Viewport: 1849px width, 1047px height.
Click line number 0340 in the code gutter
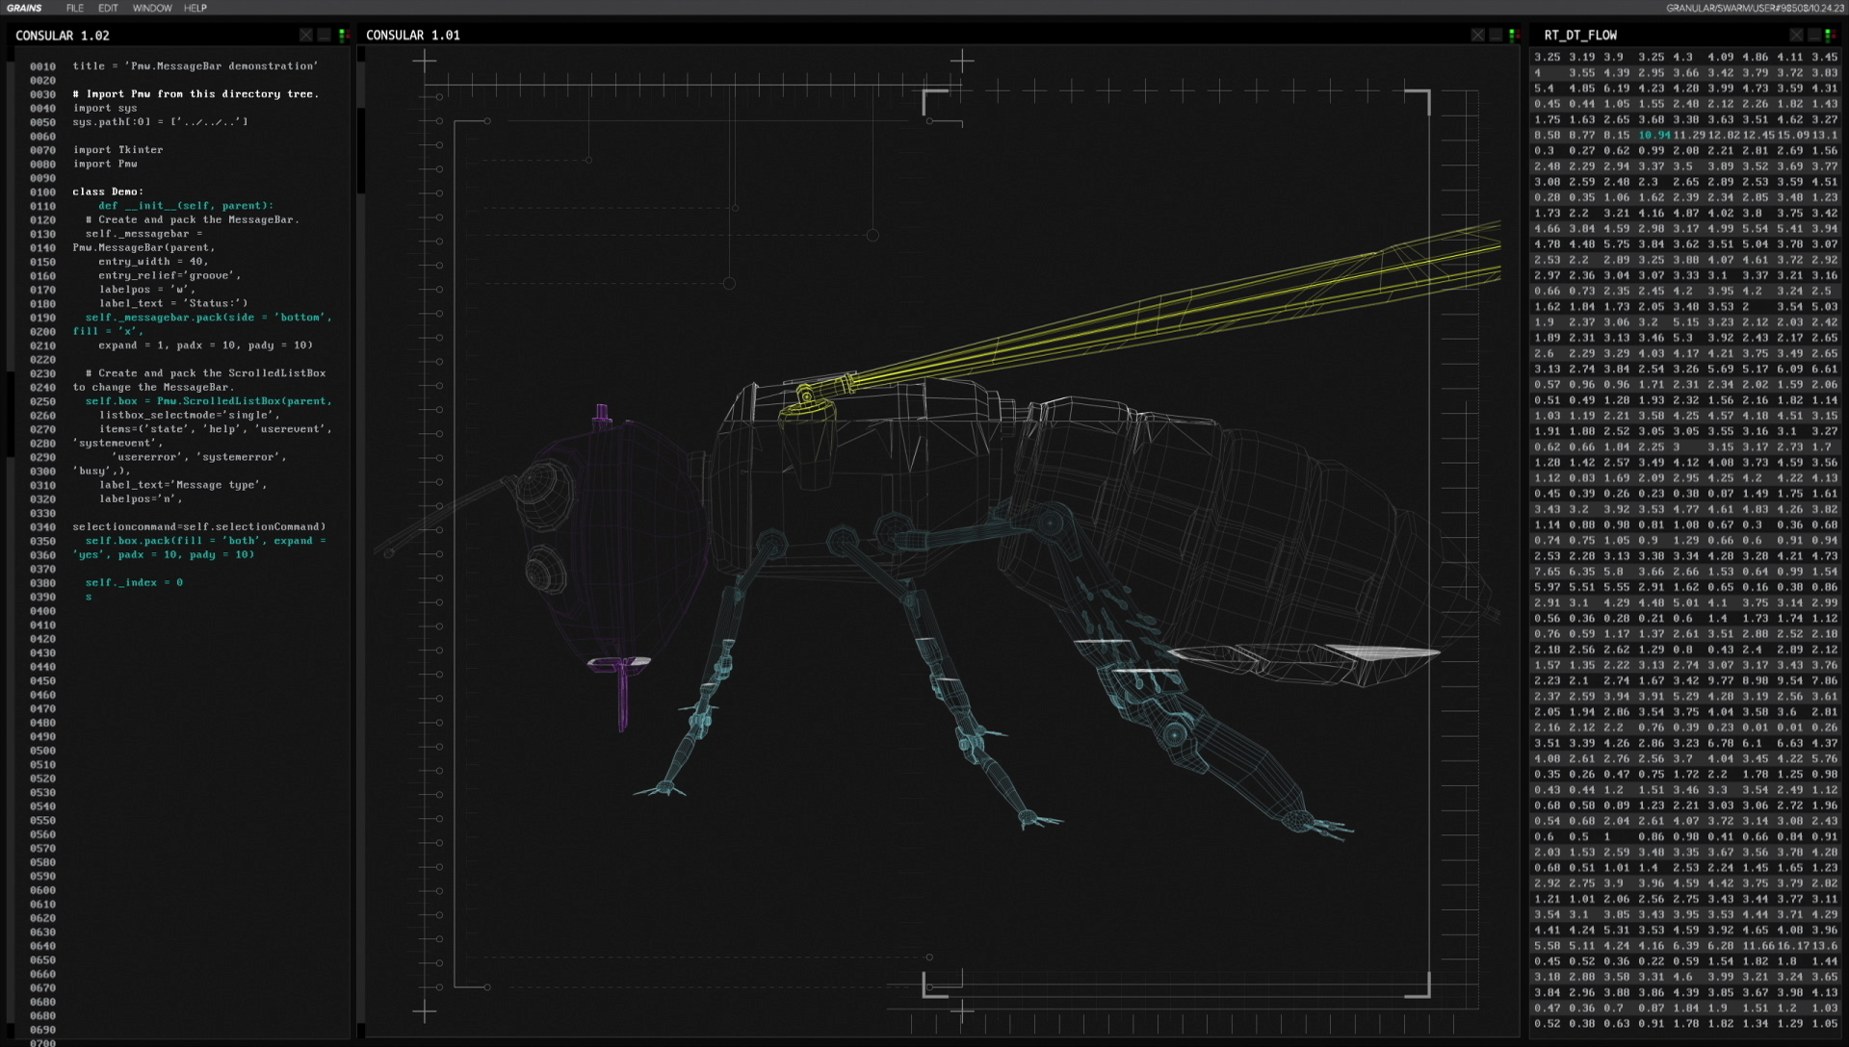(x=42, y=527)
